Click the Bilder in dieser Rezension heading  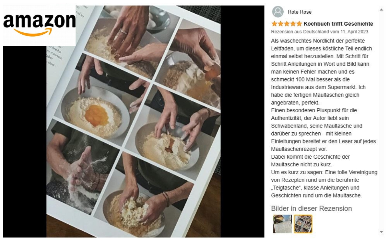[311, 208]
